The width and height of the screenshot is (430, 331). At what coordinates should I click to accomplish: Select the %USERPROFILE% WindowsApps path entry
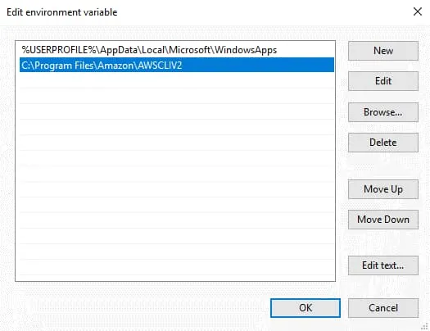coord(177,50)
